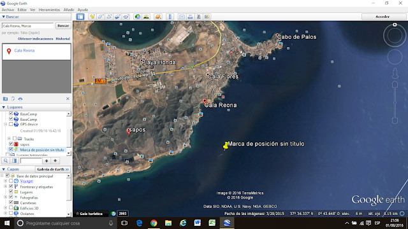Select the Add Image Overlay tool
Image resolution: width=408 pixels, height=229 pixels.
coord(117,17)
